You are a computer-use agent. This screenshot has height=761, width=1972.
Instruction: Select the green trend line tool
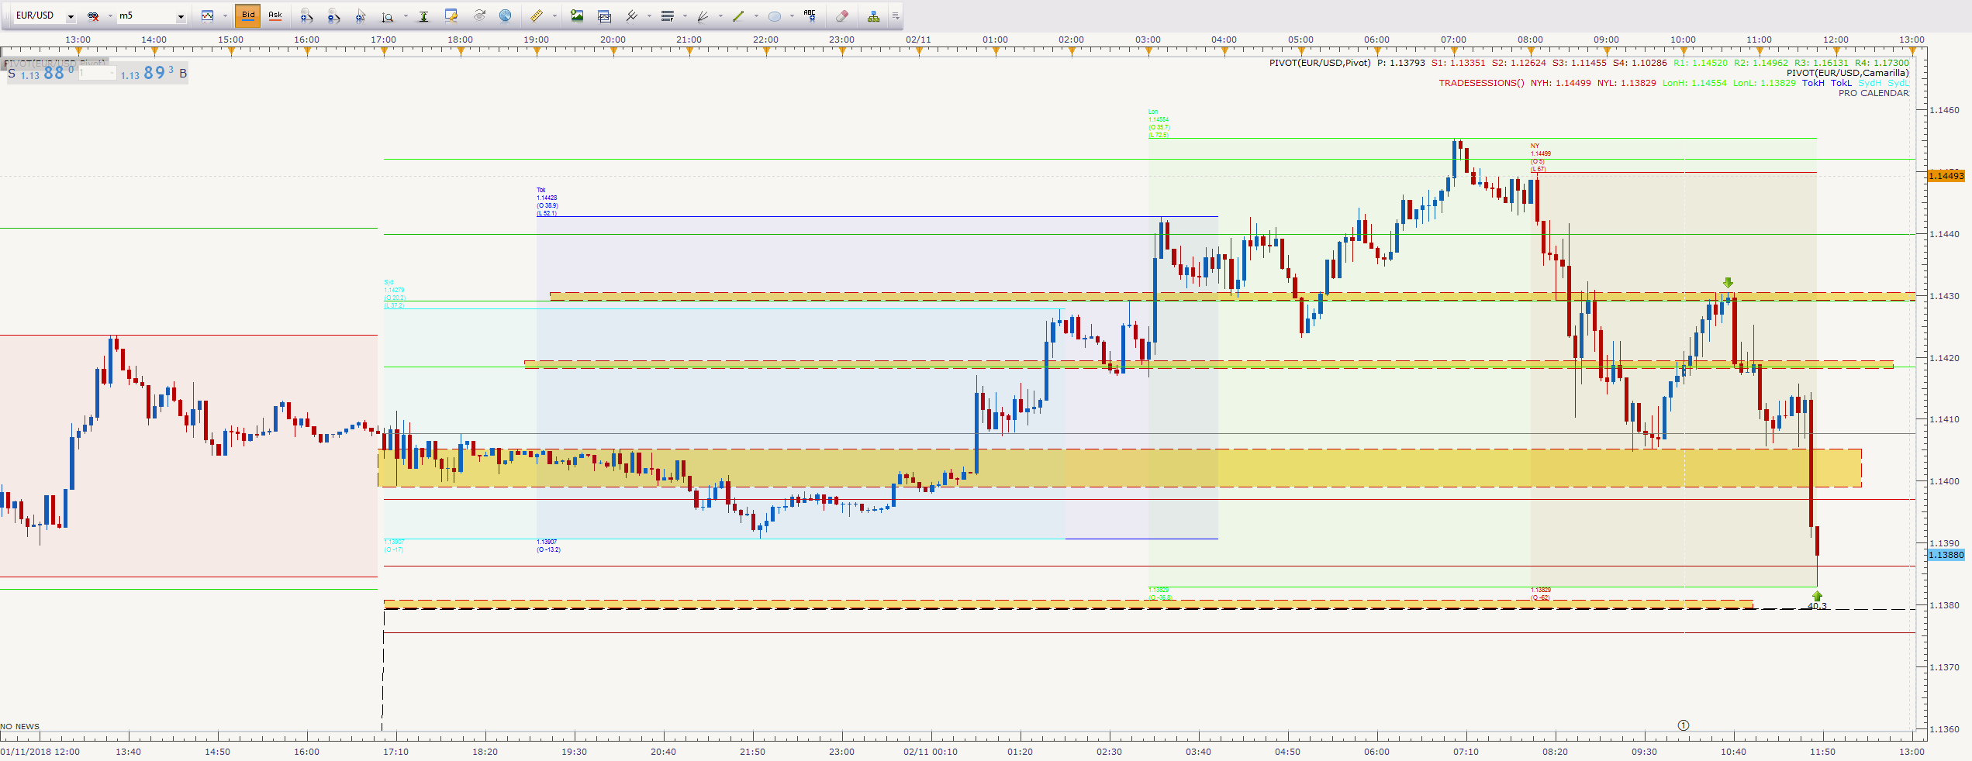coord(738,15)
